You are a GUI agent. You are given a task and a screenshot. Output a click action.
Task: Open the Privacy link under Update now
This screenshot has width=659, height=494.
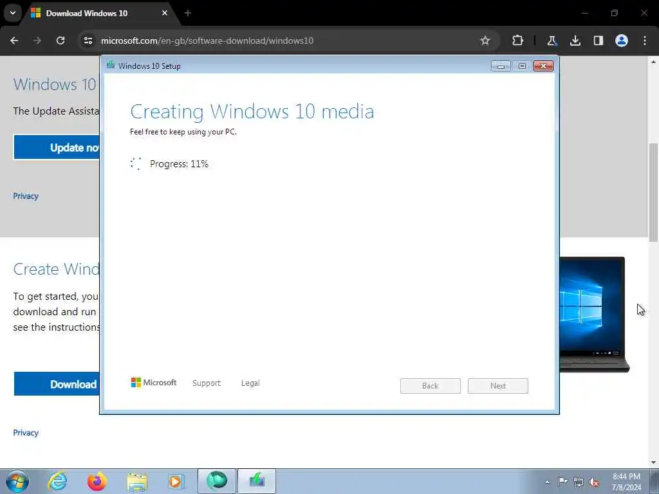click(26, 196)
